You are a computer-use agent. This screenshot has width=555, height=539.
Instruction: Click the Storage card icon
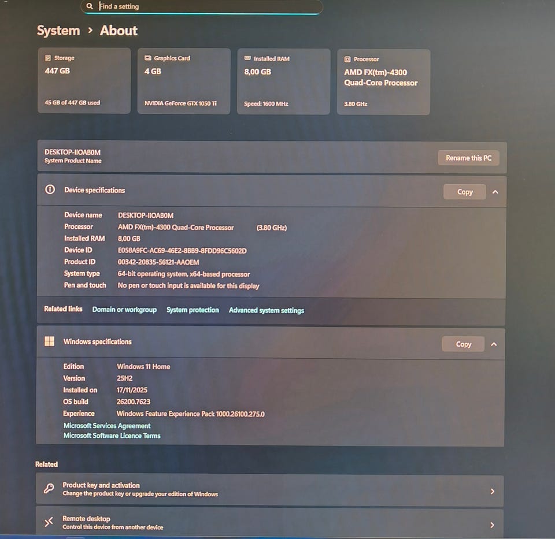click(x=48, y=58)
